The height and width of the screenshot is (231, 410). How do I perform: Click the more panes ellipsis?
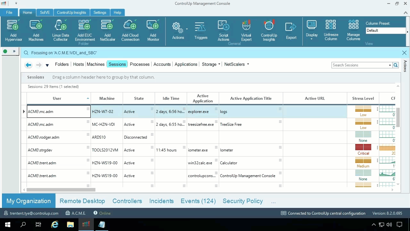pyautogui.click(x=273, y=201)
